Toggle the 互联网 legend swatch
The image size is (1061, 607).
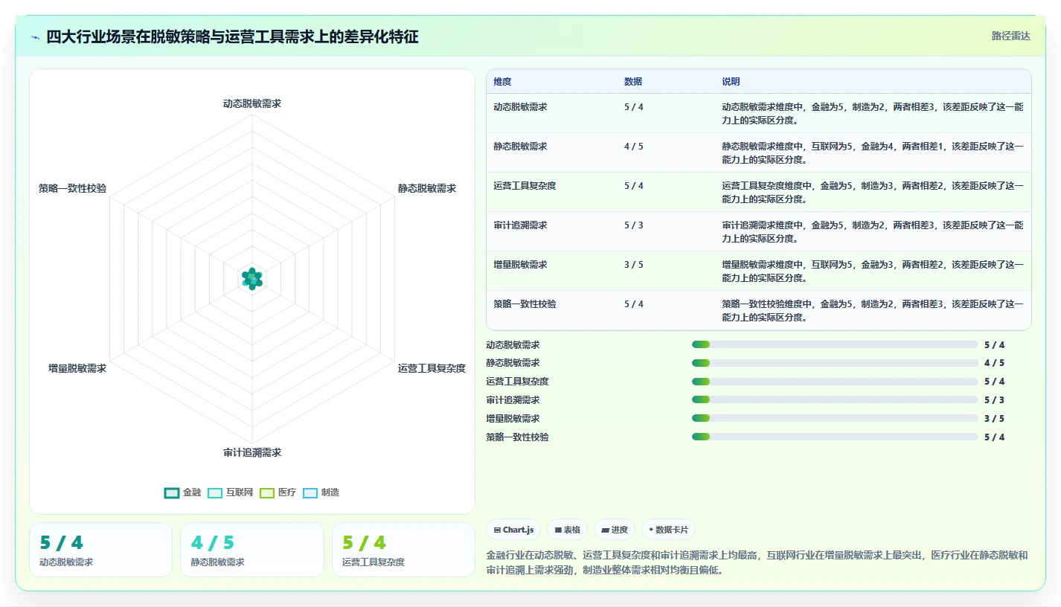215,492
